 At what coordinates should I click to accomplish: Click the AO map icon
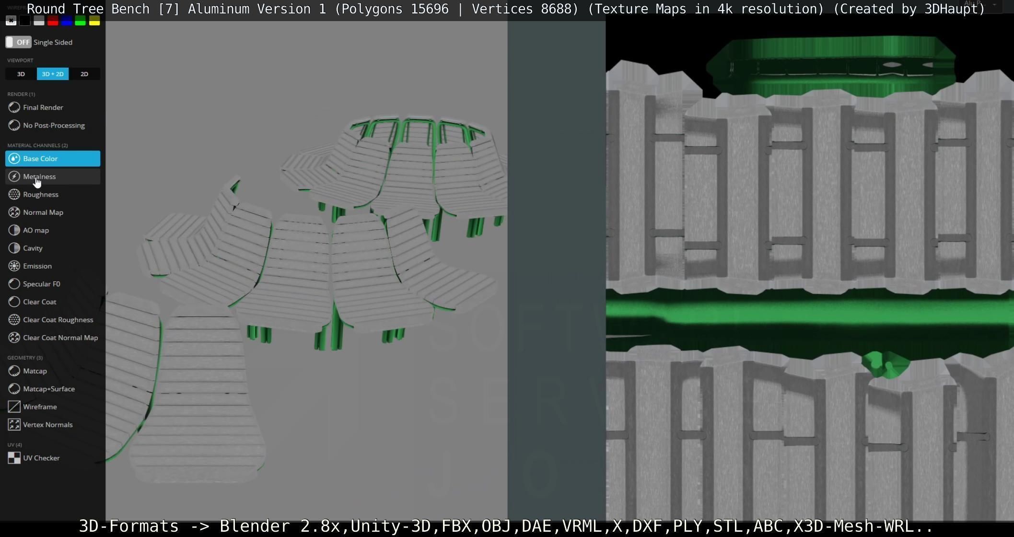click(14, 230)
